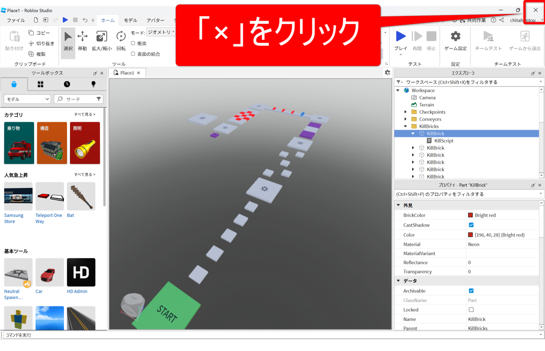
Task: Expand the Checkpoints folder in Explorer
Action: [405, 112]
